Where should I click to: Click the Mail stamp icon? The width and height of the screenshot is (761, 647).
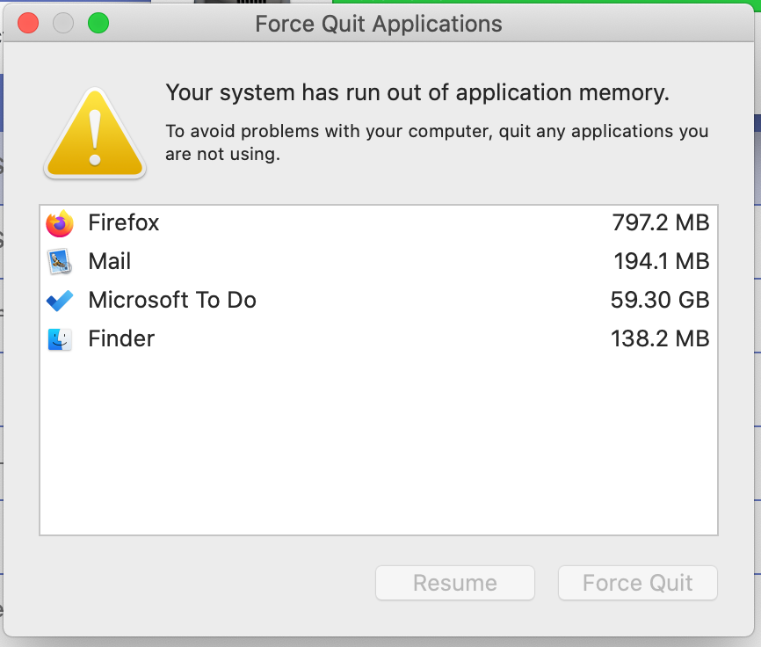click(60, 262)
